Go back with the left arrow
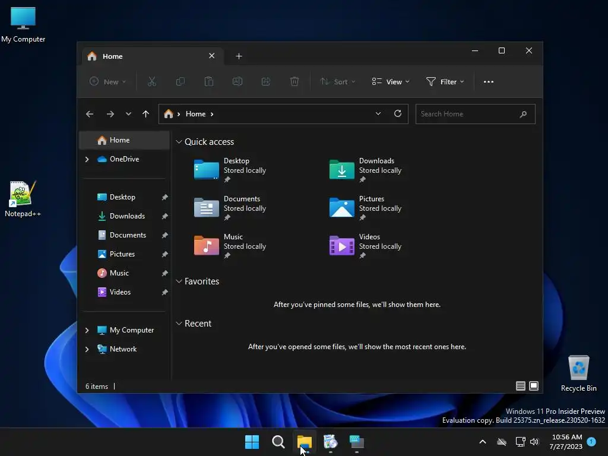 (90, 114)
